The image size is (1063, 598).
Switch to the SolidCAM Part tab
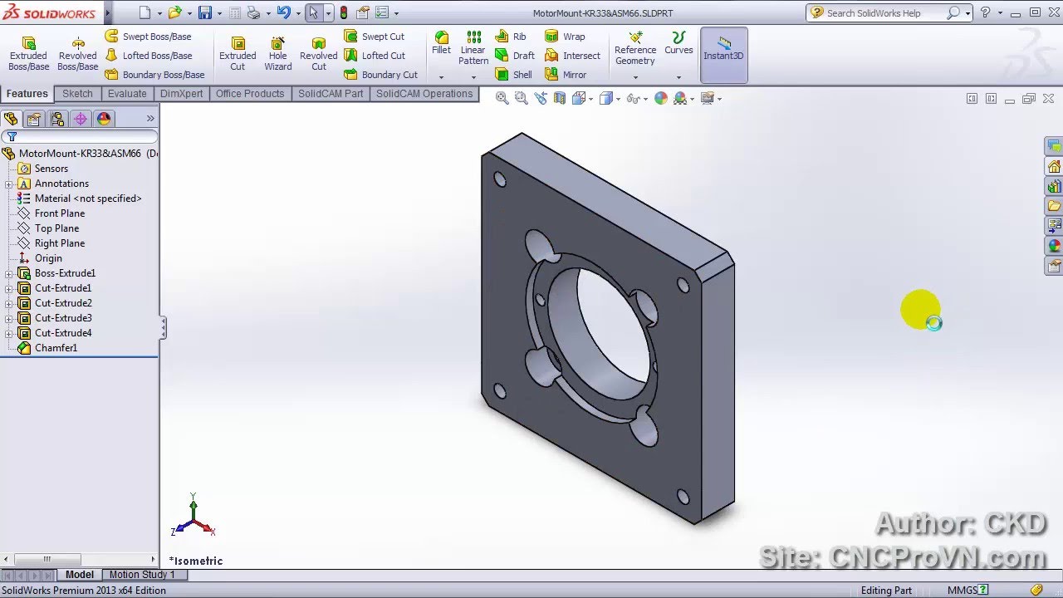331,94
